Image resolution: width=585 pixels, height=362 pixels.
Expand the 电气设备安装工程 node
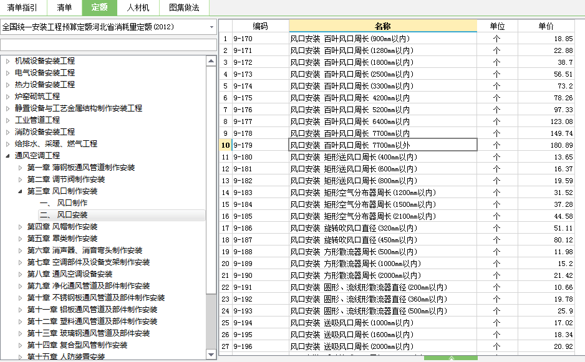[8, 73]
